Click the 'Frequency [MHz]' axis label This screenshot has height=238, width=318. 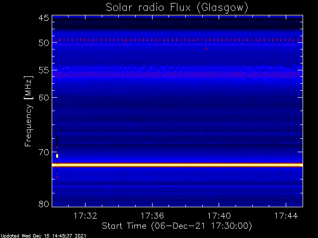tap(28, 111)
